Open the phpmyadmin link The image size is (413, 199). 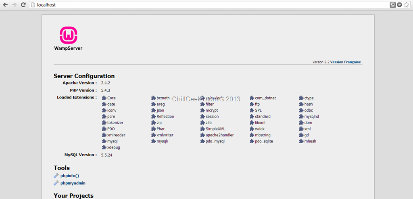[73, 183]
